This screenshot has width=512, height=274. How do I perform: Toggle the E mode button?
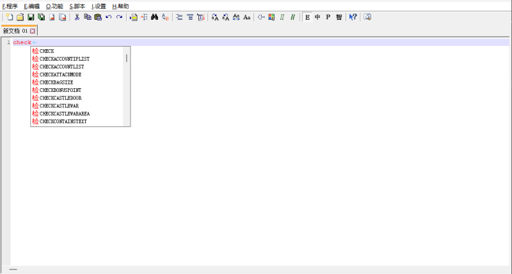click(307, 17)
